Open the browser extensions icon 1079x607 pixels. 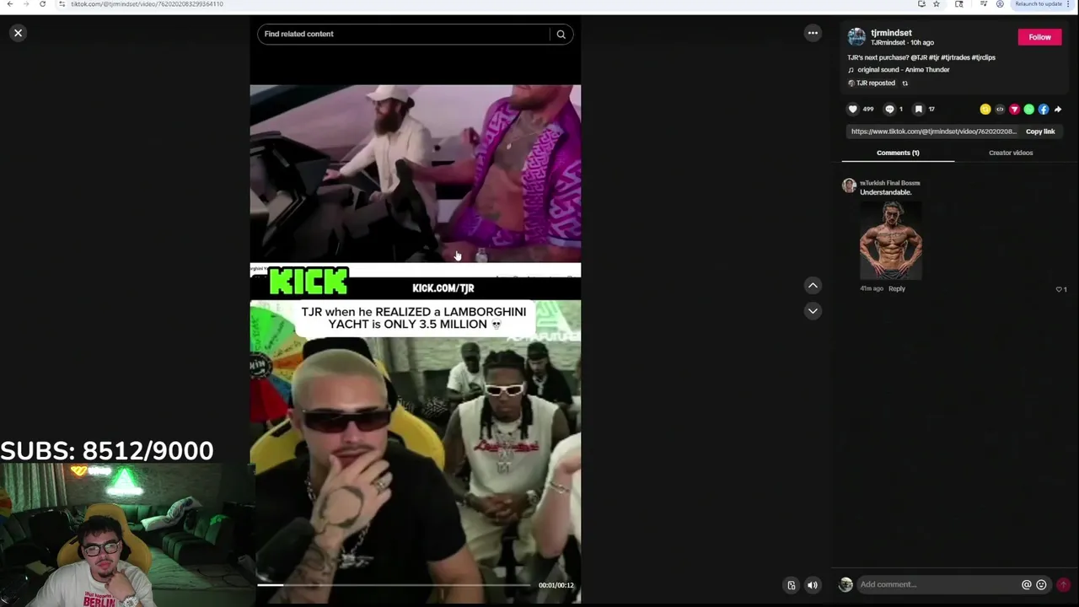point(959,4)
